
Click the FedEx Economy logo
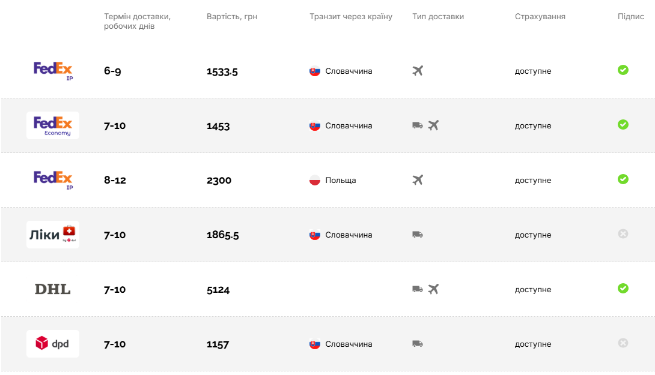[x=53, y=125]
